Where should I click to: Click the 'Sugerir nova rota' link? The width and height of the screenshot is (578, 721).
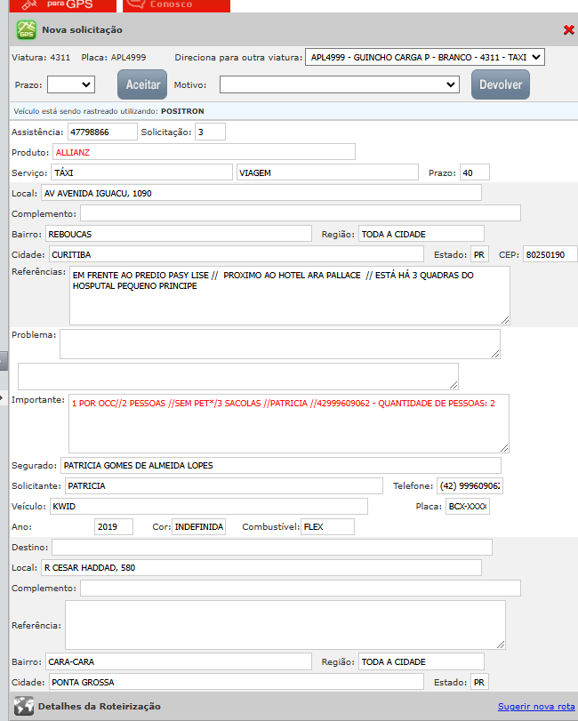tap(536, 706)
